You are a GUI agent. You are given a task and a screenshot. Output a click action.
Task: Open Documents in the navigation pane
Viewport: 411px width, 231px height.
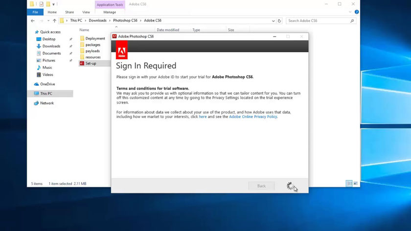click(x=52, y=53)
